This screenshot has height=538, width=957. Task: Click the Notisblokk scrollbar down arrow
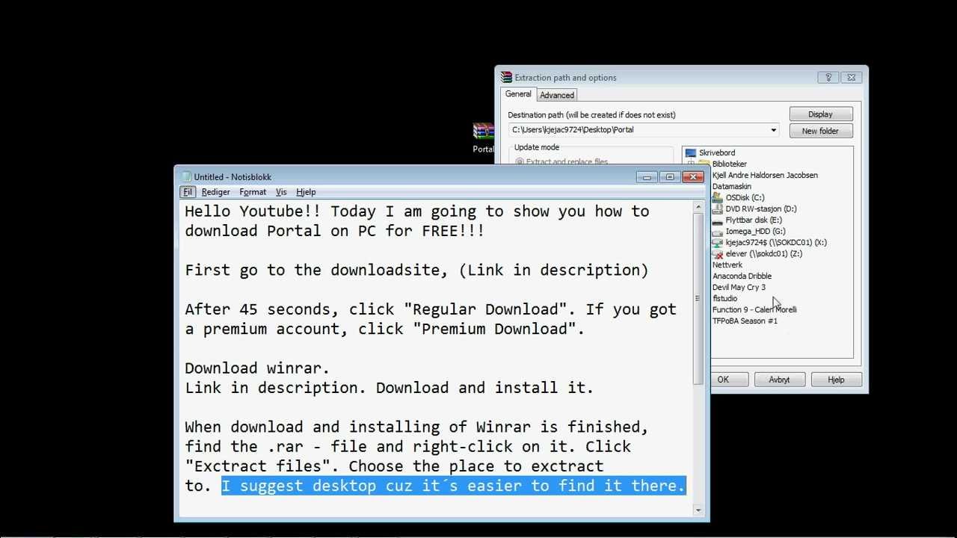tap(698, 510)
